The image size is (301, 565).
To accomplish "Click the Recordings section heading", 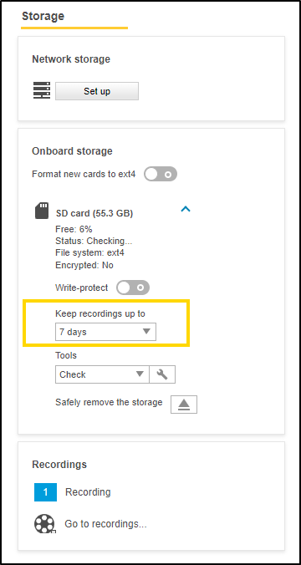I will point(59,465).
